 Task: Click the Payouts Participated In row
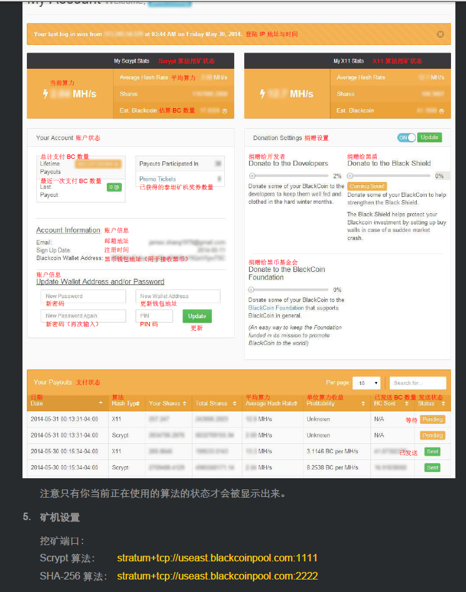point(180,164)
